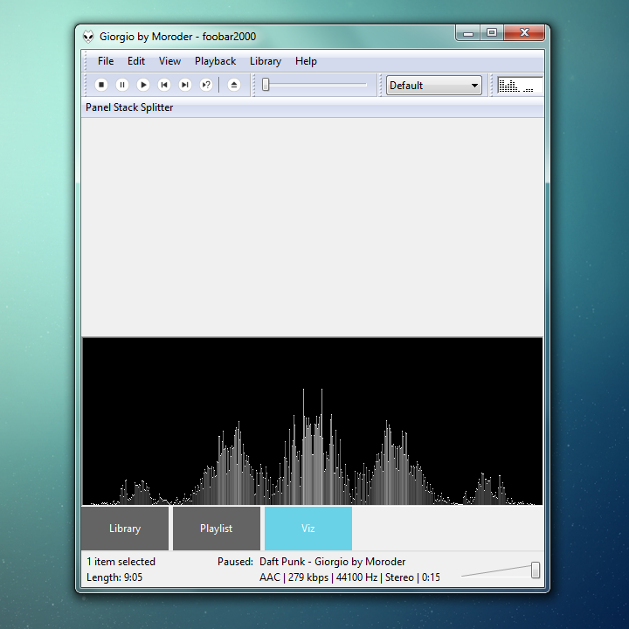
Task: Click the foobar2000 alien icon in the title bar
Action: pos(88,37)
